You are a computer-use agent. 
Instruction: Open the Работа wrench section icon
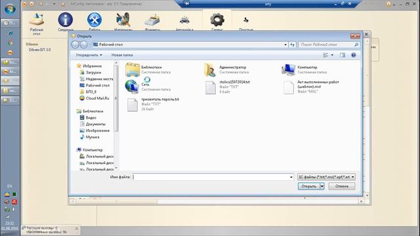pyautogui.click(x=94, y=20)
